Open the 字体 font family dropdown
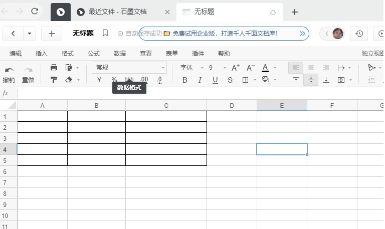Image resolution: width=385 pixels, height=229 pixels. coord(191,68)
